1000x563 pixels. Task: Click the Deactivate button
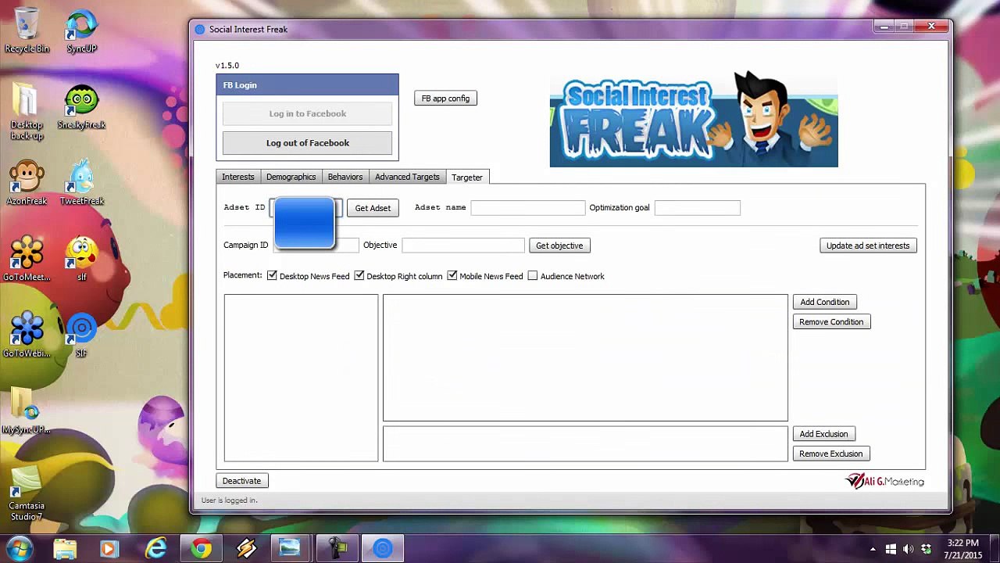(x=241, y=481)
